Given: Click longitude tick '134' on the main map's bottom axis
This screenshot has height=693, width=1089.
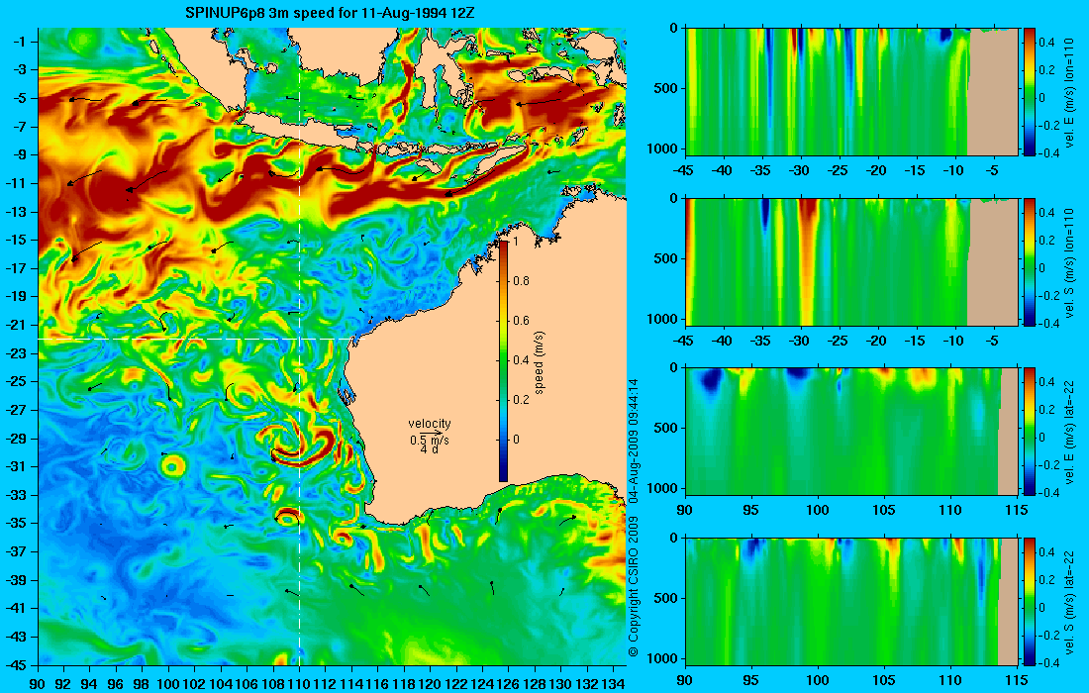Looking at the screenshot, I should 613,684.
